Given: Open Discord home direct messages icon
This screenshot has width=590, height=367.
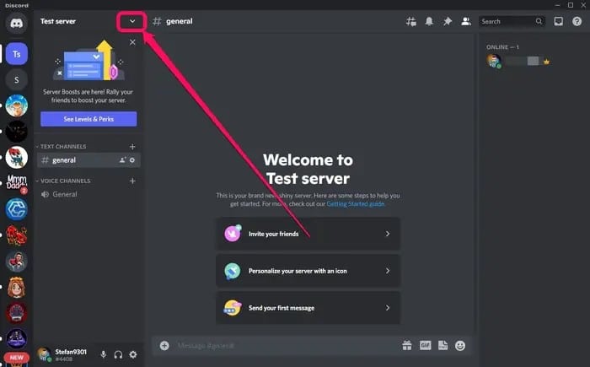Looking at the screenshot, I should pos(16,24).
